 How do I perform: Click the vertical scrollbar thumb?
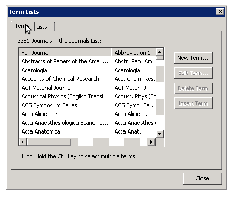click(x=160, y=58)
